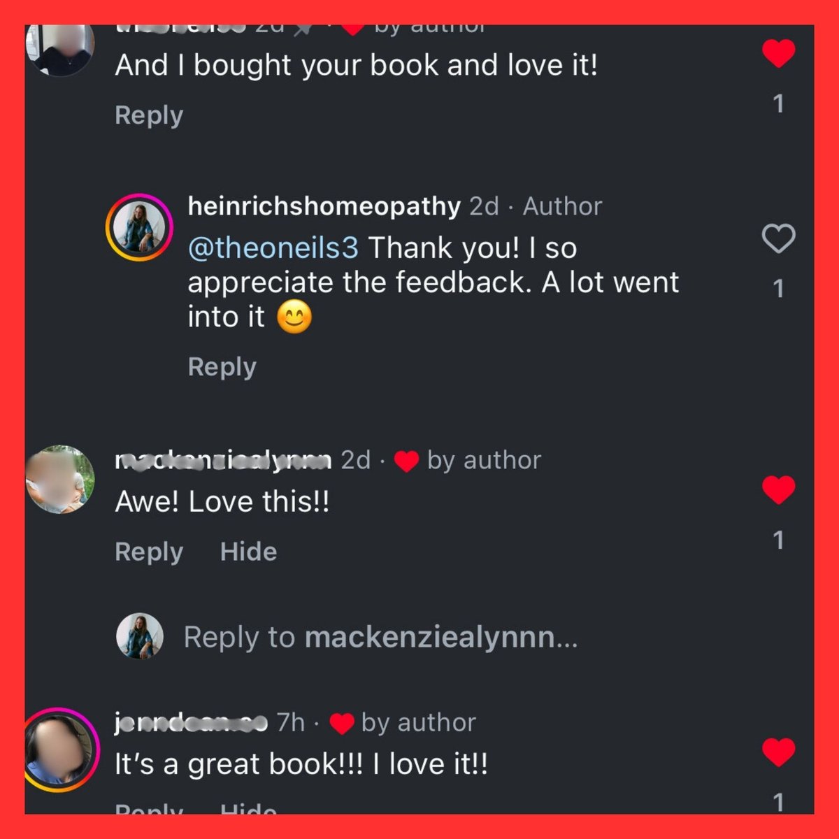The image size is (839, 839).
Task: View like count on "Awe! Love this!!" comment
Action: 778,540
